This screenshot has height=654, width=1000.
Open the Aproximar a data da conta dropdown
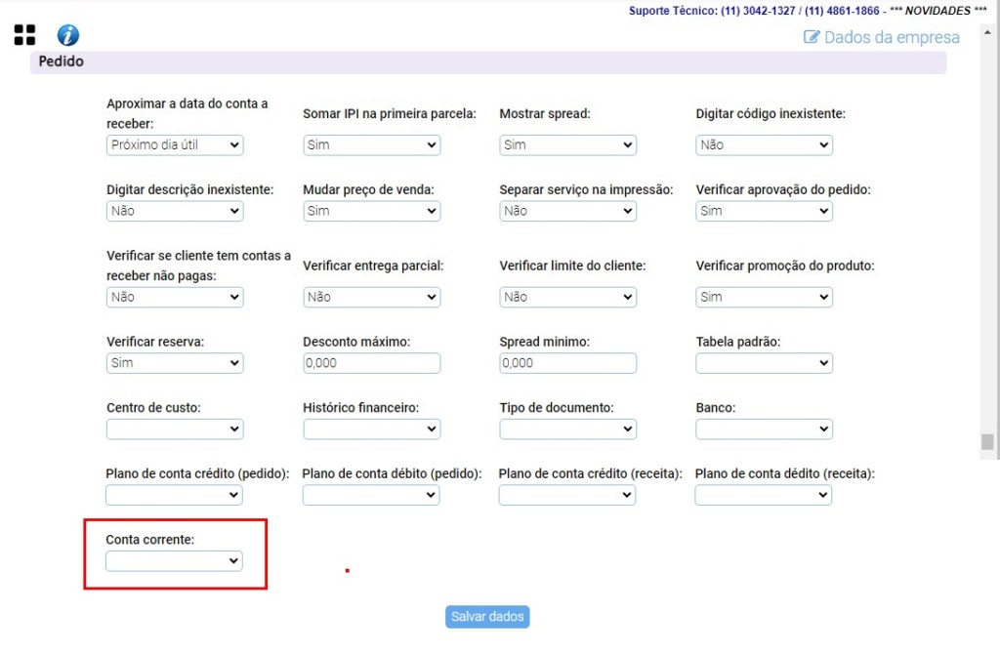[174, 144]
